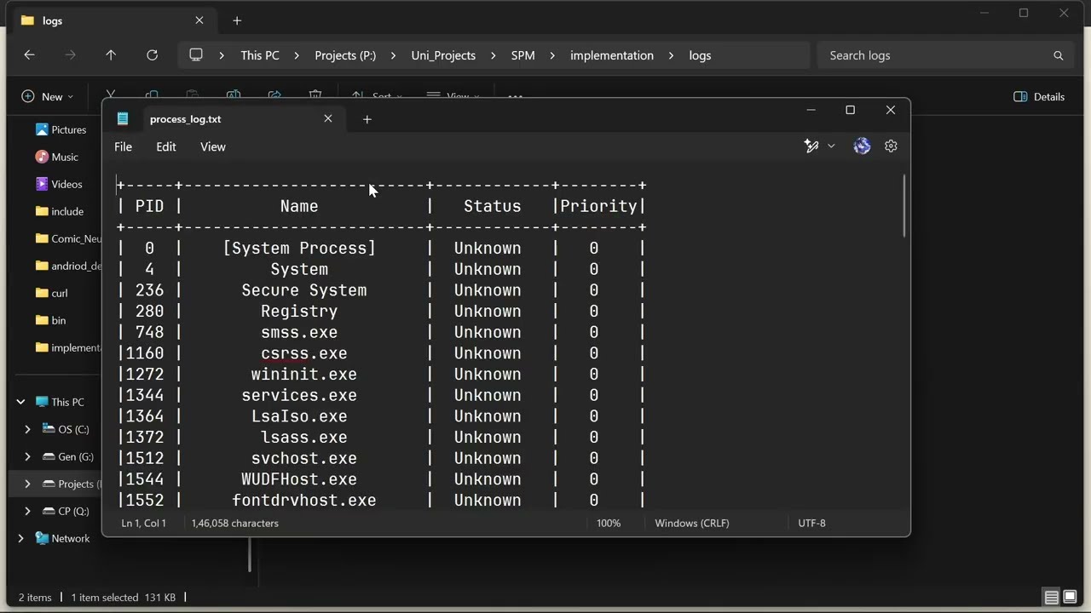Click the search magnifier icon
The height and width of the screenshot is (613, 1091).
point(1059,55)
